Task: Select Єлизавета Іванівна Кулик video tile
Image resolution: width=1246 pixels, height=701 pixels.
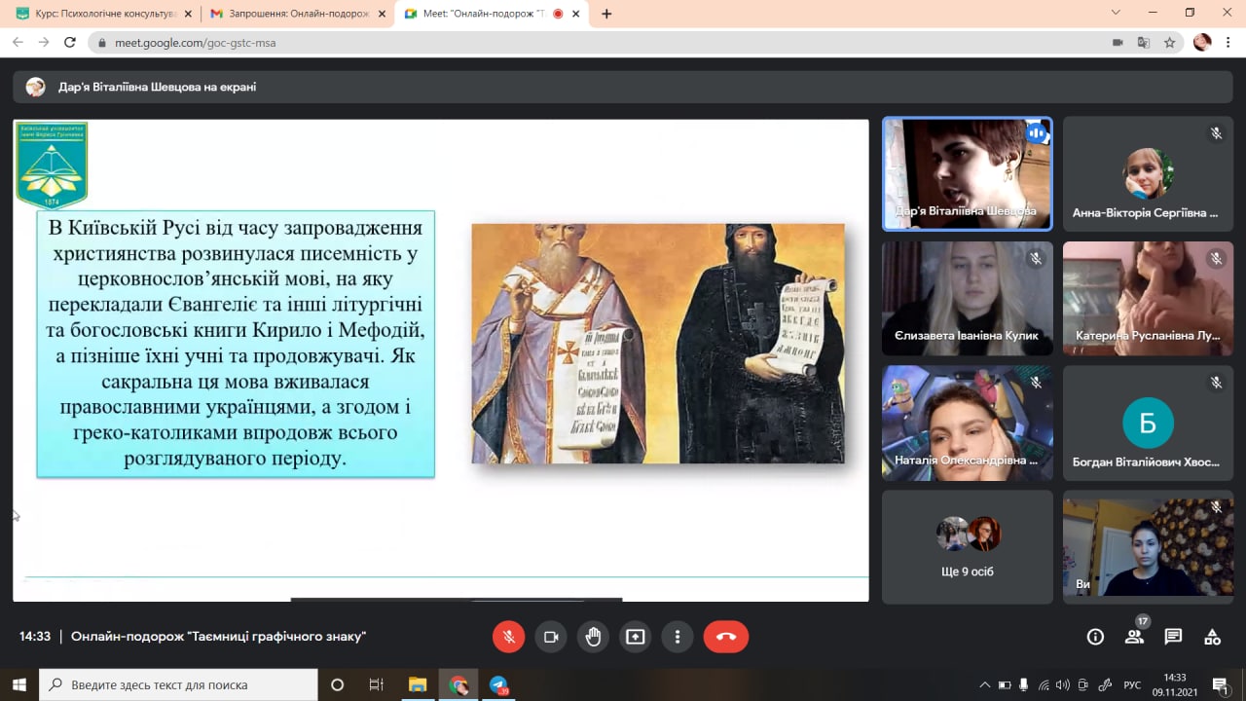Action: [967, 298]
